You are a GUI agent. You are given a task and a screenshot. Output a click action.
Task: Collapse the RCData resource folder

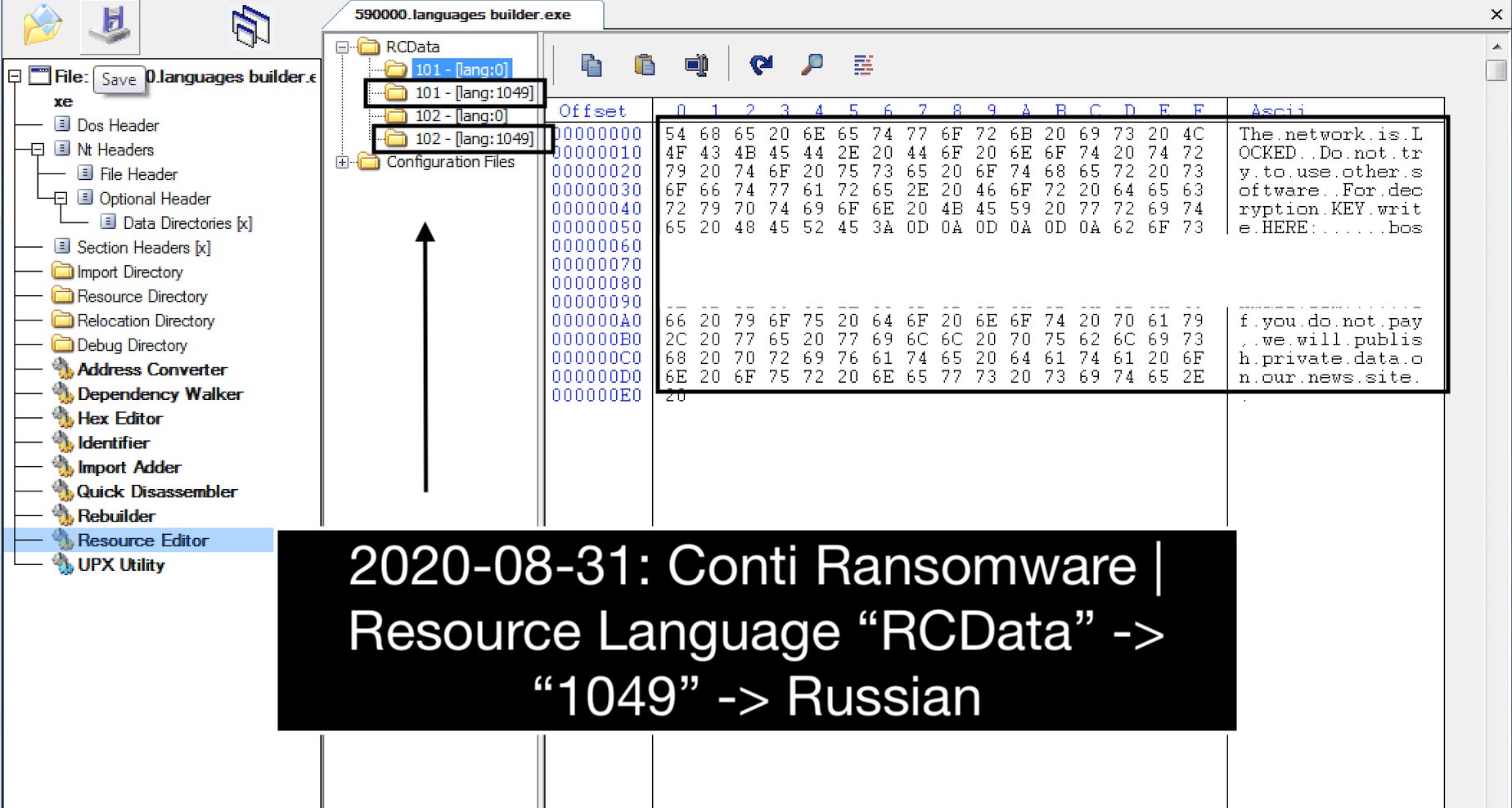343,47
